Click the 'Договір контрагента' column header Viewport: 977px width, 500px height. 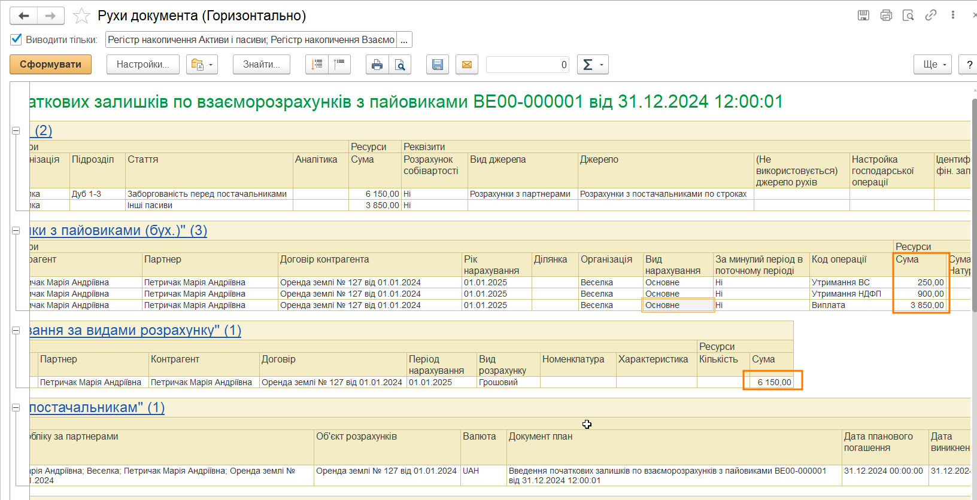click(x=370, y=265)
